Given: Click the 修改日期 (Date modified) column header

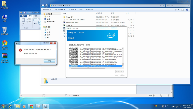Looking at the screenshot, I should (103, 13).
